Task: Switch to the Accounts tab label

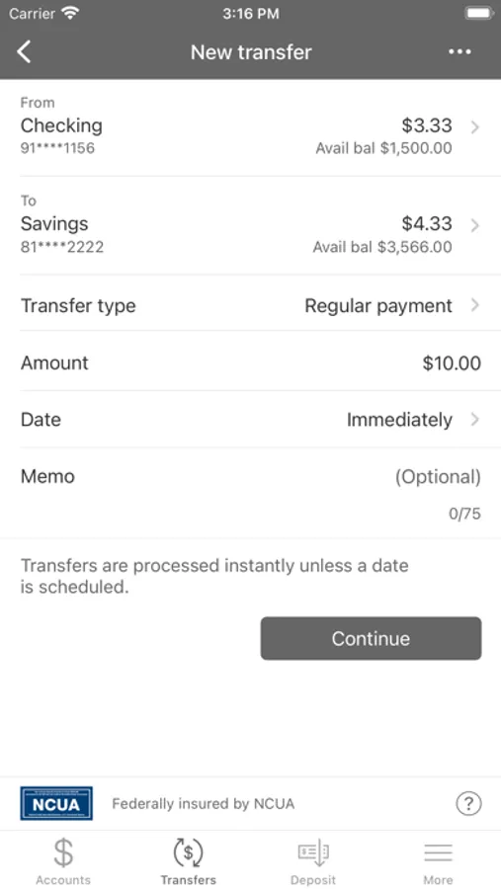Action: point(63,880)
